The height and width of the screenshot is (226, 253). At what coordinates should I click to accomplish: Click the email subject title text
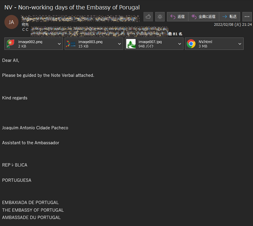[72, 7]
